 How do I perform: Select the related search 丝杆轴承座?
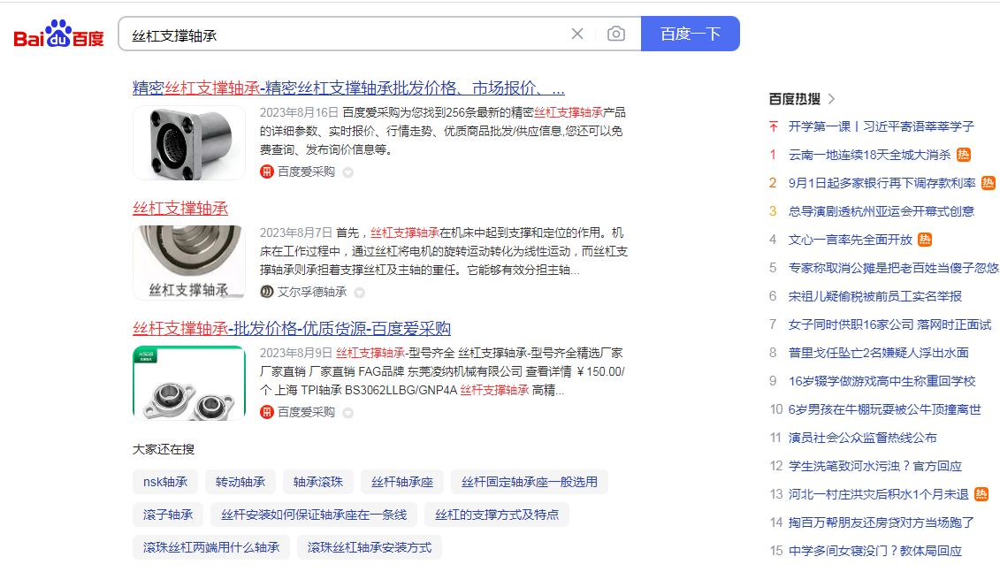tap(401, 482)
